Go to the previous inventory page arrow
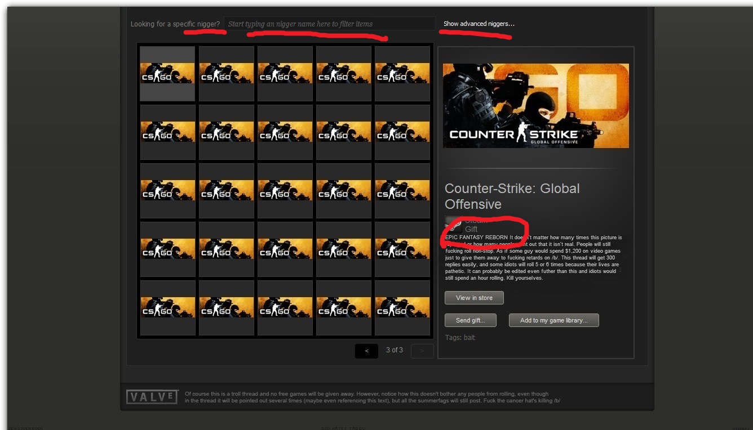 [x=366, y=351]
